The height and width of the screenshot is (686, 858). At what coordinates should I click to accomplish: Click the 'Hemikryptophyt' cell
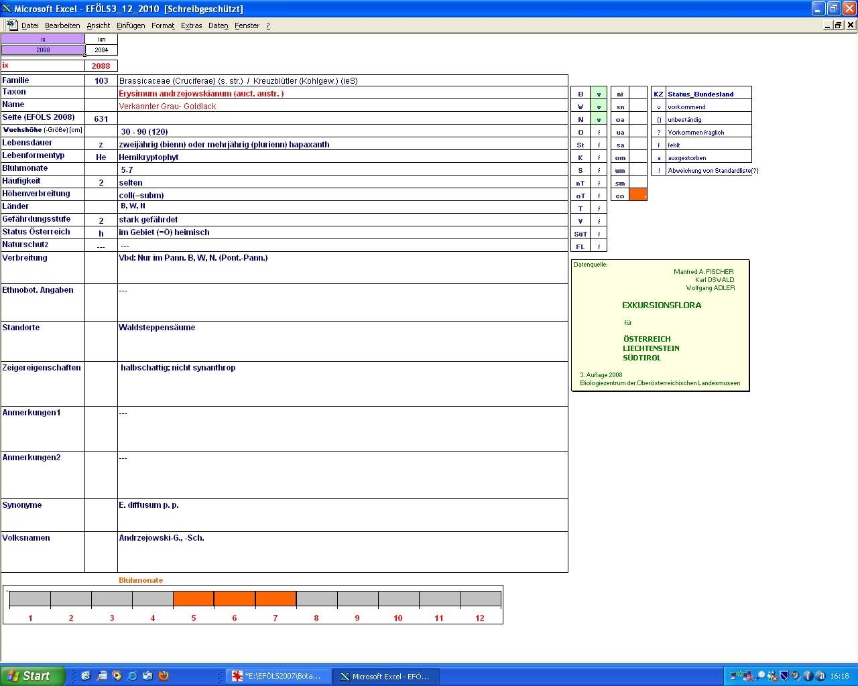pyautogui.click(x=343, y=157)
